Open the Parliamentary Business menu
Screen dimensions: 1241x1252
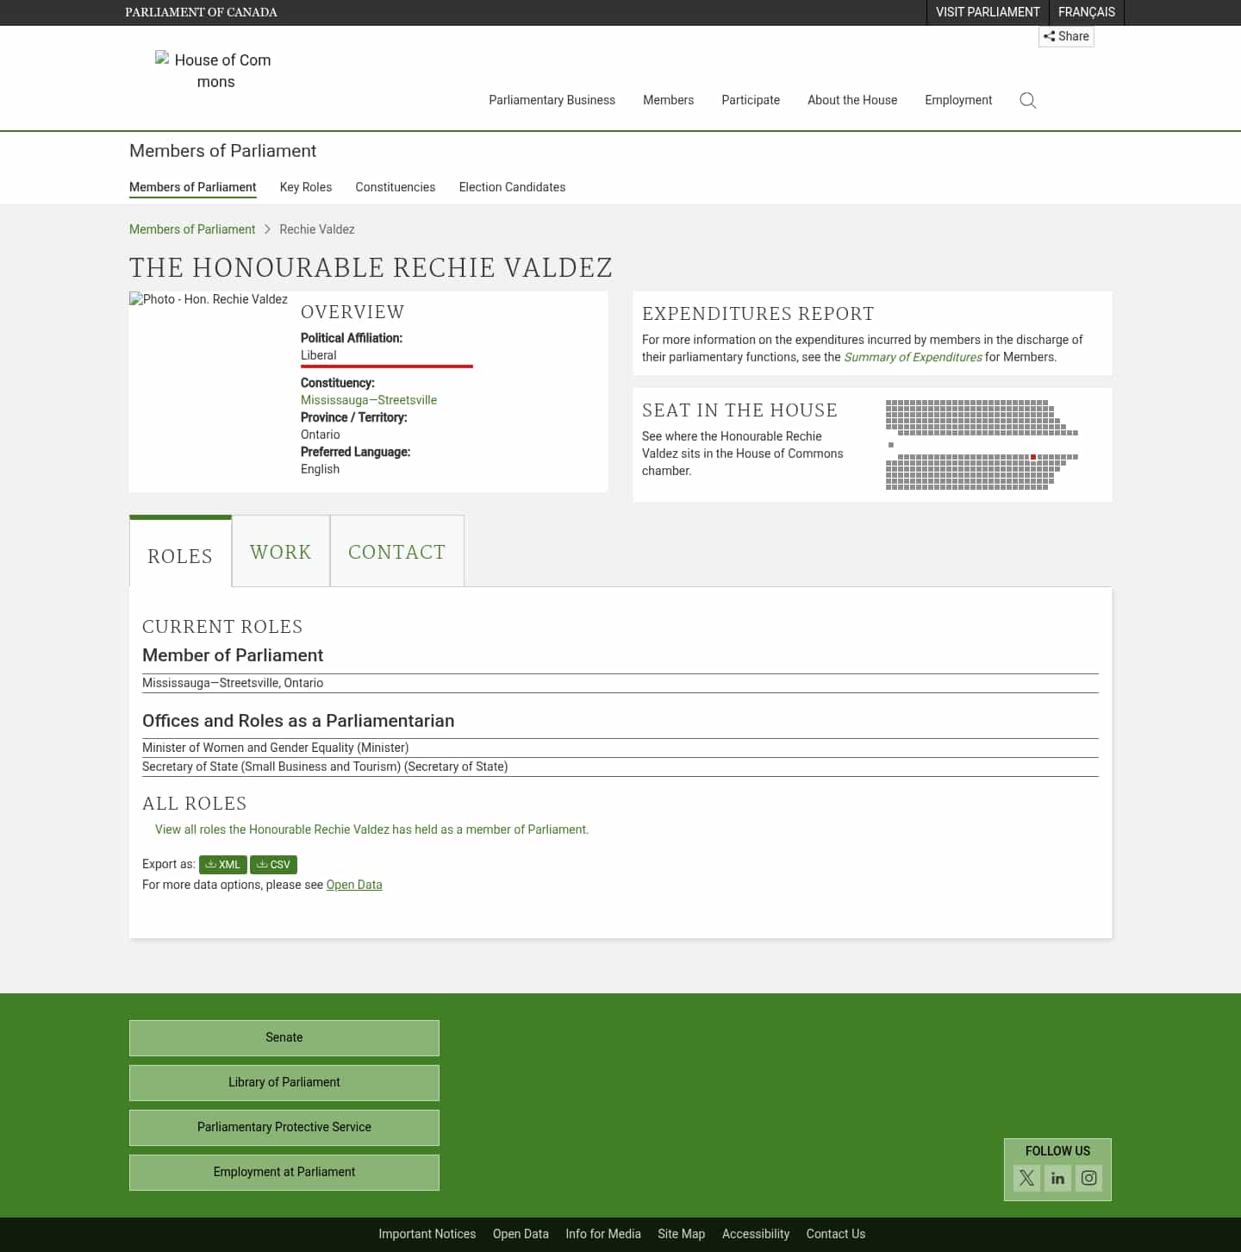pyautogui.click(x=552, y=100)
